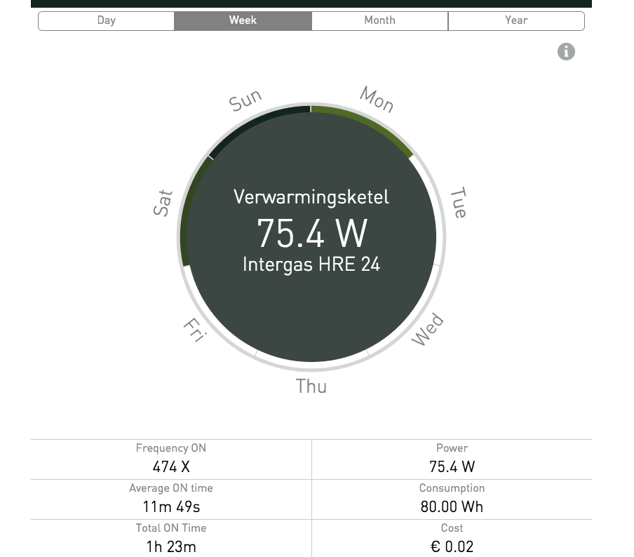Open the Year tab

pyautogui.click(x=516, y=20)
